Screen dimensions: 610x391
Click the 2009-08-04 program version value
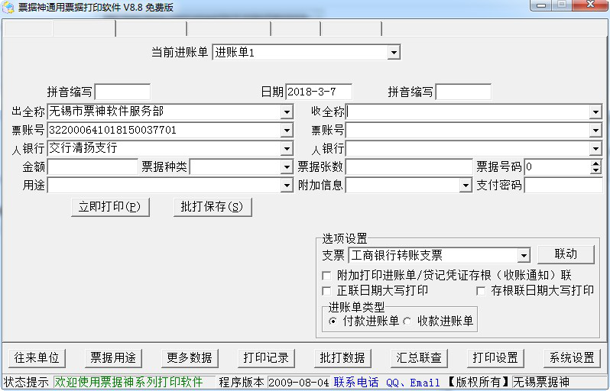(298, 383)
